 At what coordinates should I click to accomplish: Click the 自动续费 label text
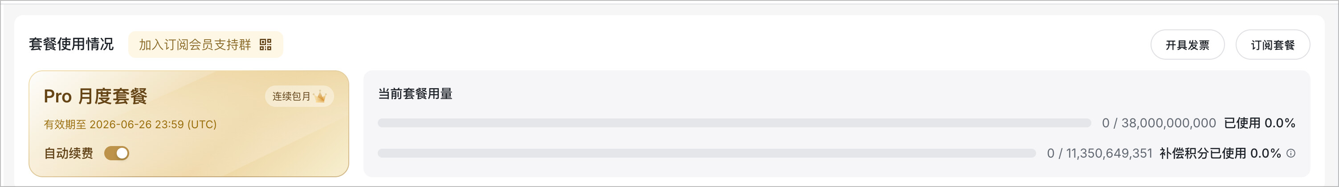point(69,153)
